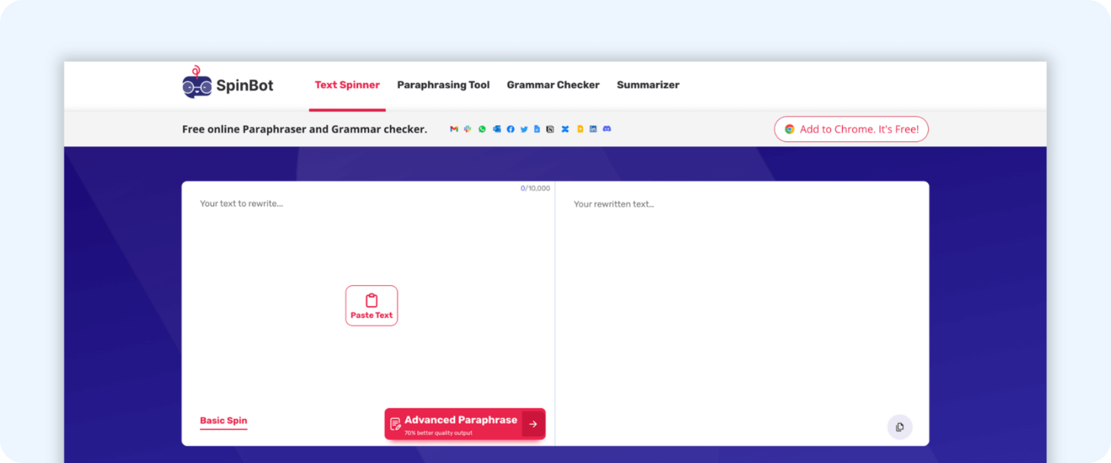Go to the Summarizer tab
Screen dimensions: 1111x463
pyautogui.click(x=648, y=85)
